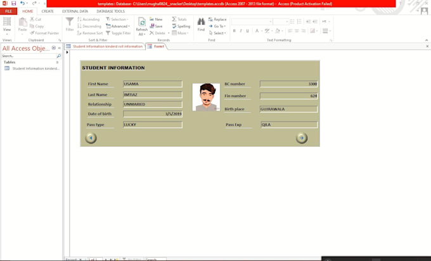Image resolution: width=431 pixels, height=261 pixels.
Task: Save the current record
Action: click(156, 26)
